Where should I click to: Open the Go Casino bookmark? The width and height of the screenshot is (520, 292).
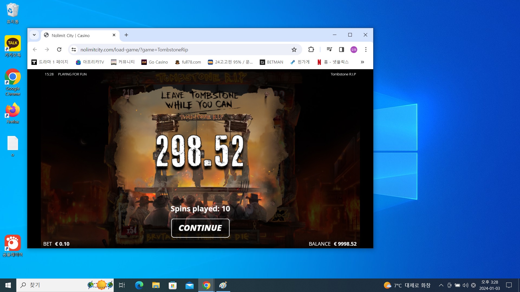pyautogui.click(x=155, y=62)
